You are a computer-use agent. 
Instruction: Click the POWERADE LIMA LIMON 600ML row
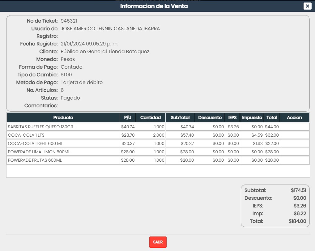(39, 152)
